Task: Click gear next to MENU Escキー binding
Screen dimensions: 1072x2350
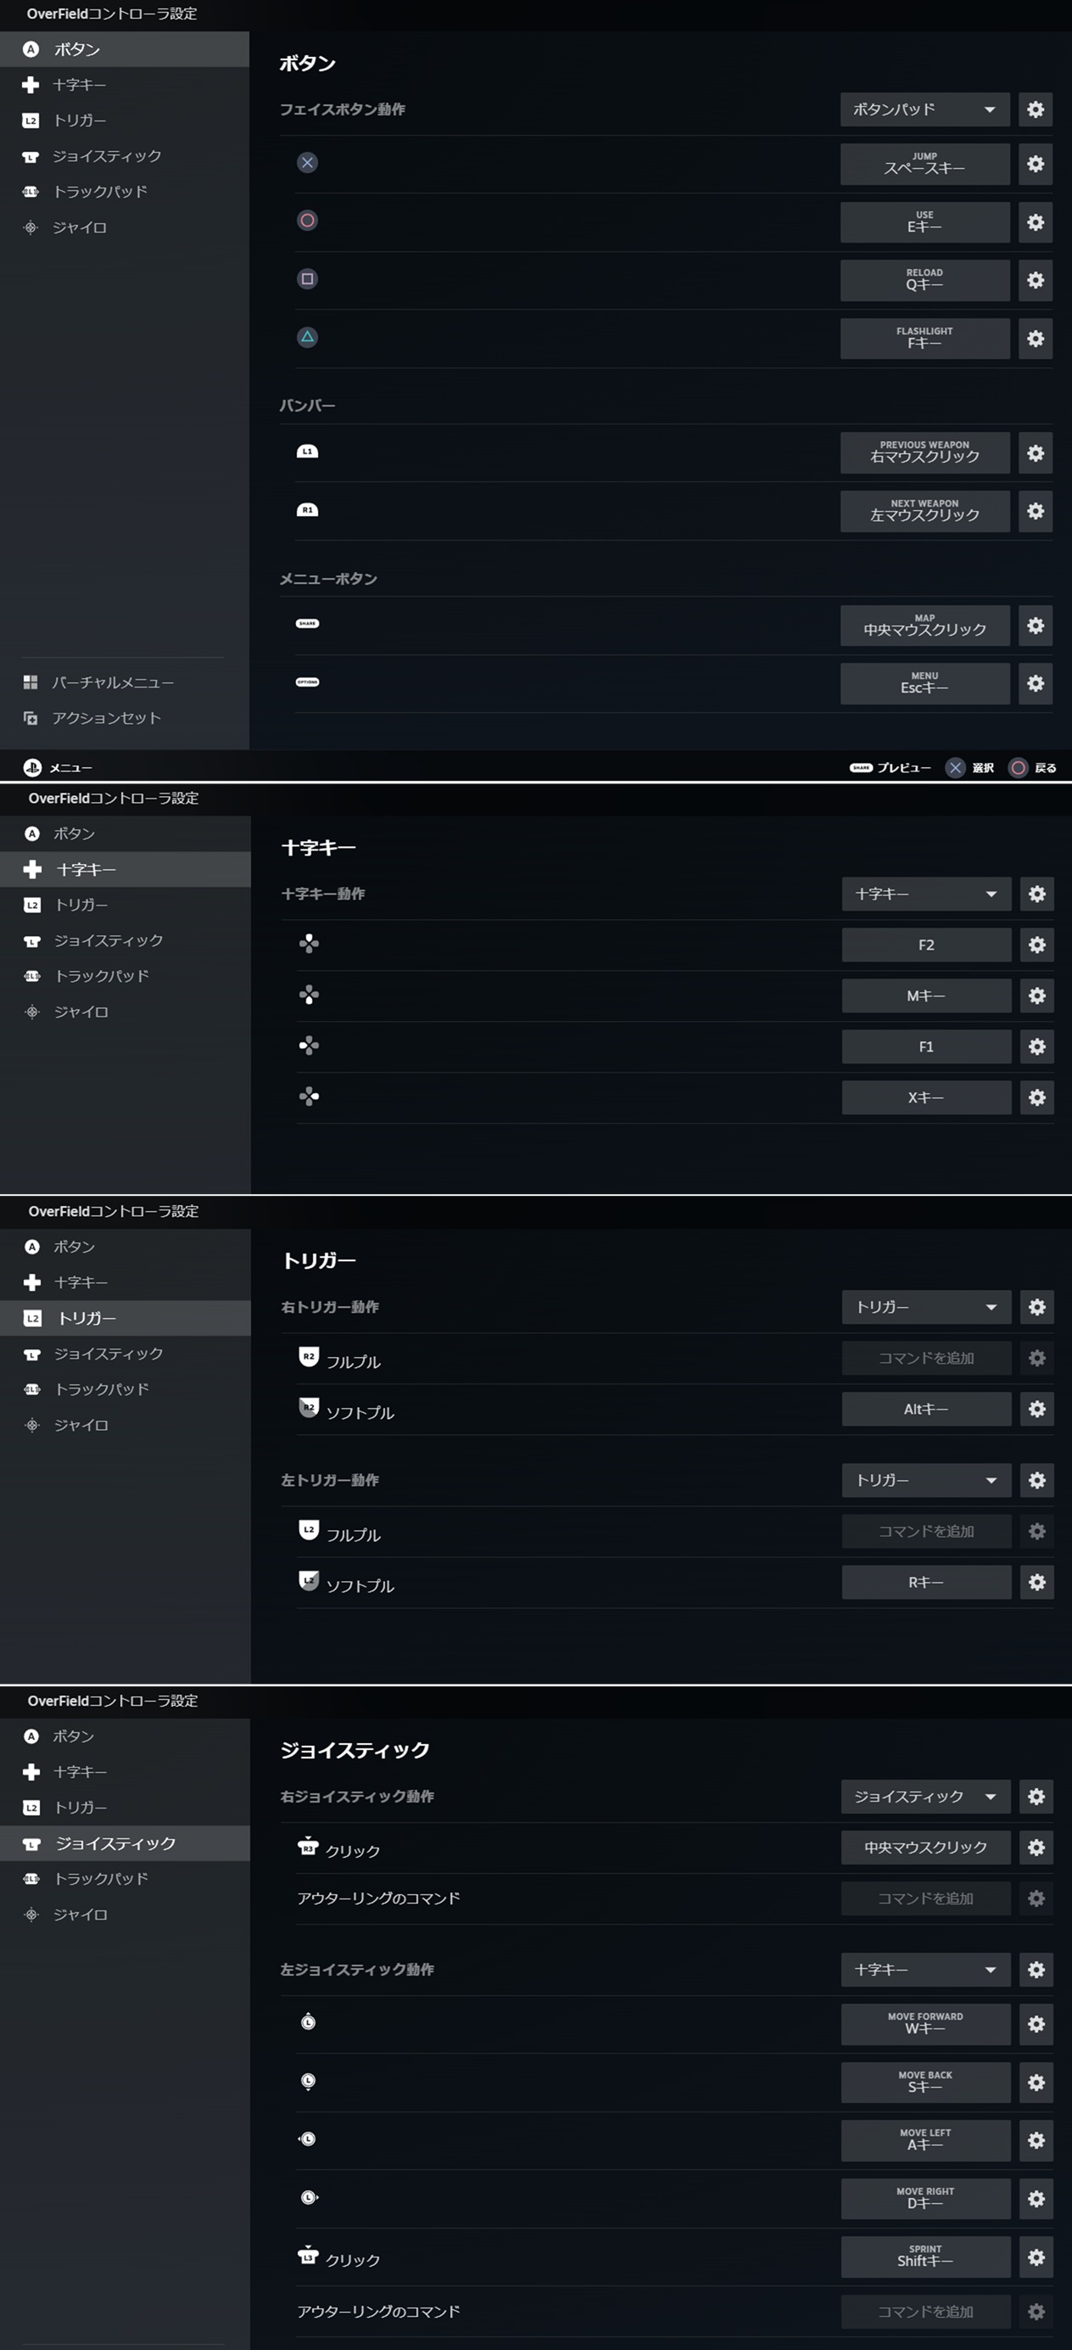Action: click(x=1035, y=683)
